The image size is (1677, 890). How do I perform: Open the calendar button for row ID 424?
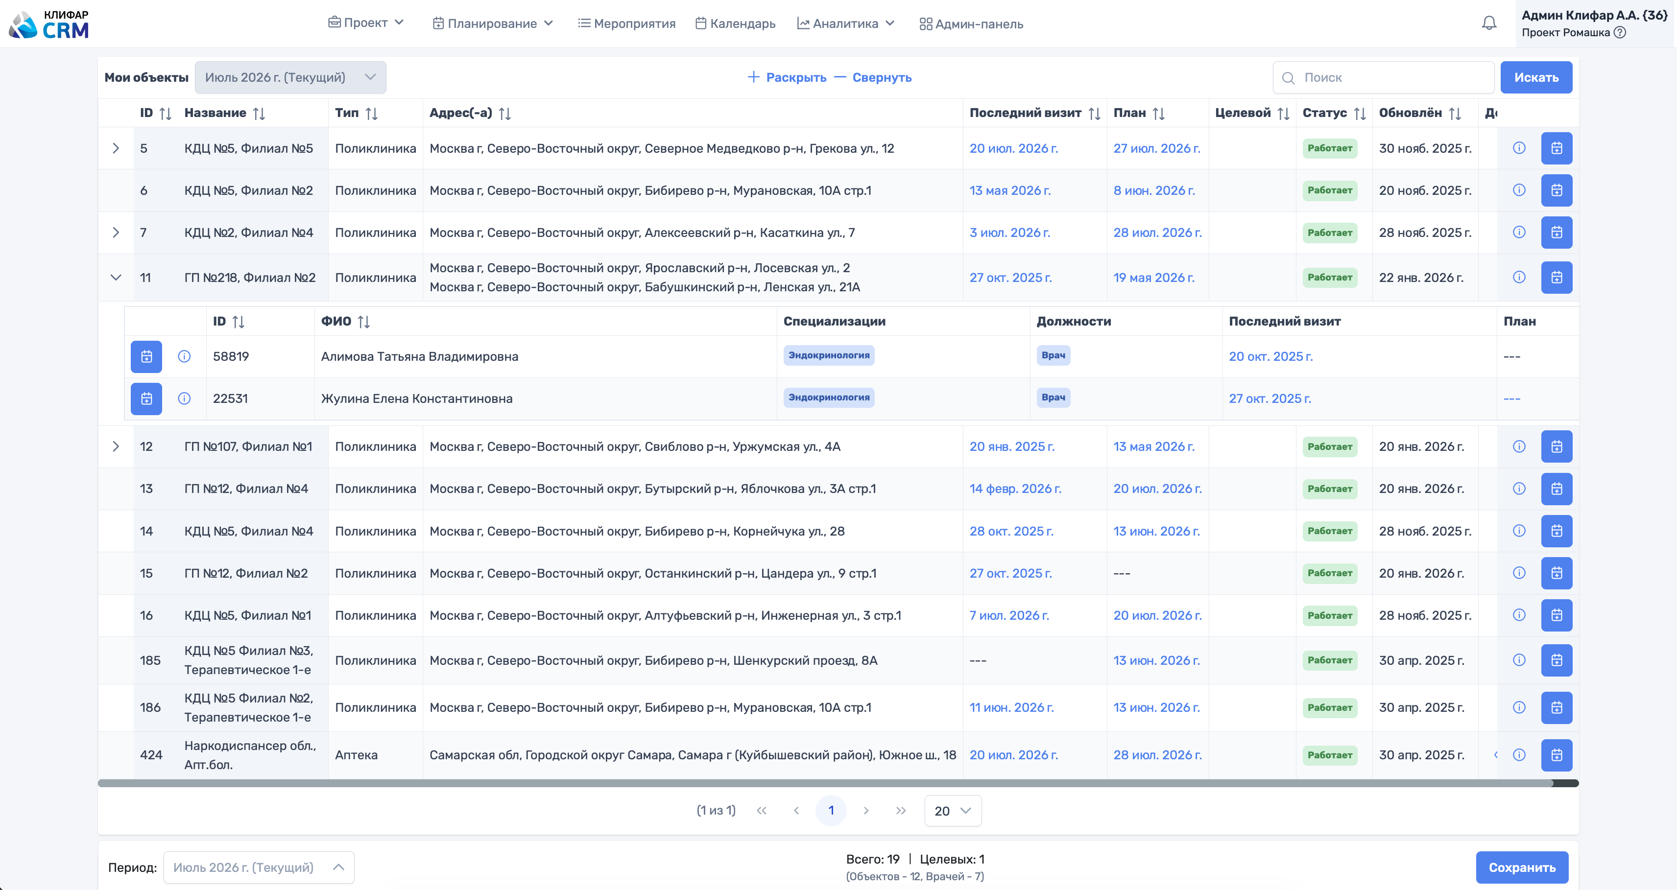pos(1557,755)
